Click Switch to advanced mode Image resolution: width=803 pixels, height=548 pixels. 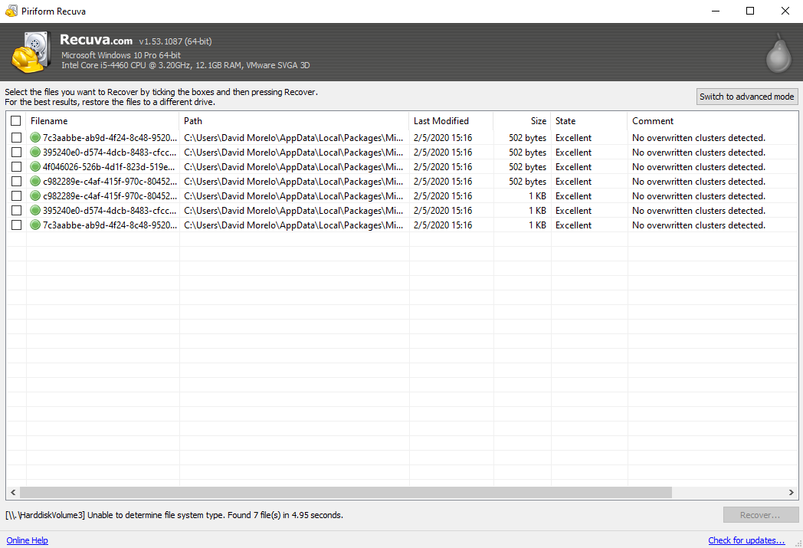point(746,97)
